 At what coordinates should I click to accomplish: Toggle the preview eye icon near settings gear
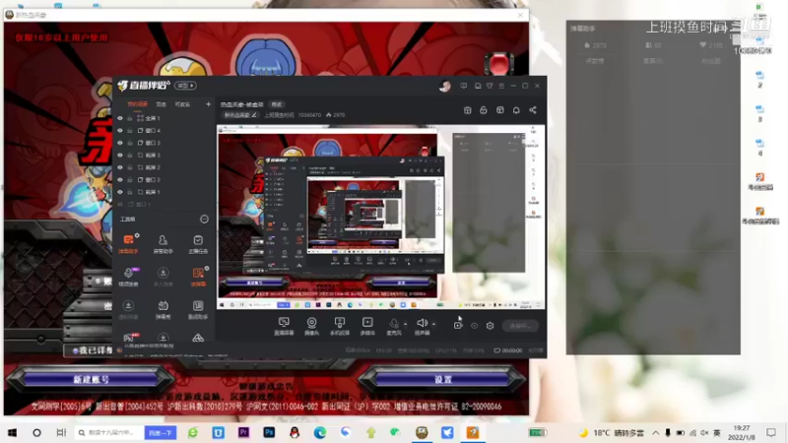point(474,326)
